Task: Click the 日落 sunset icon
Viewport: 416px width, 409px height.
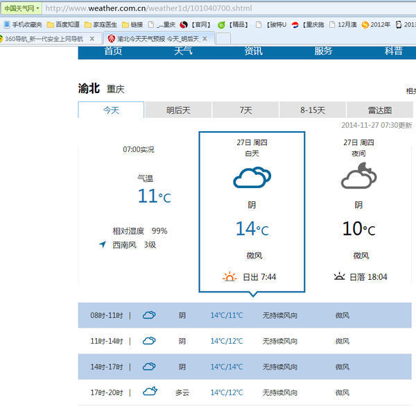Action: pos(339,276)
